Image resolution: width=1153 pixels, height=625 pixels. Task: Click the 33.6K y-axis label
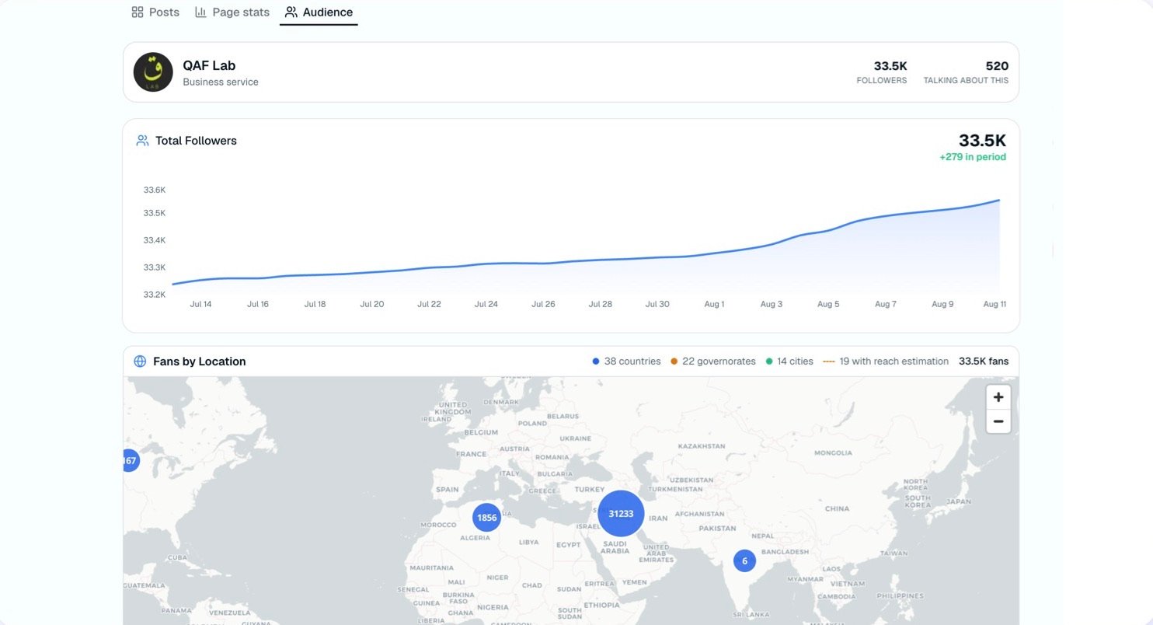pyautogui.click(x=155, y=190)
